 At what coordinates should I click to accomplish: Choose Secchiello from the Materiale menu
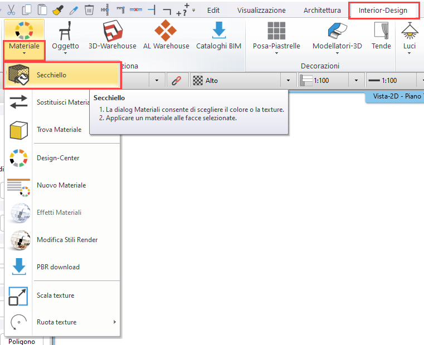(x=62, y=75)
